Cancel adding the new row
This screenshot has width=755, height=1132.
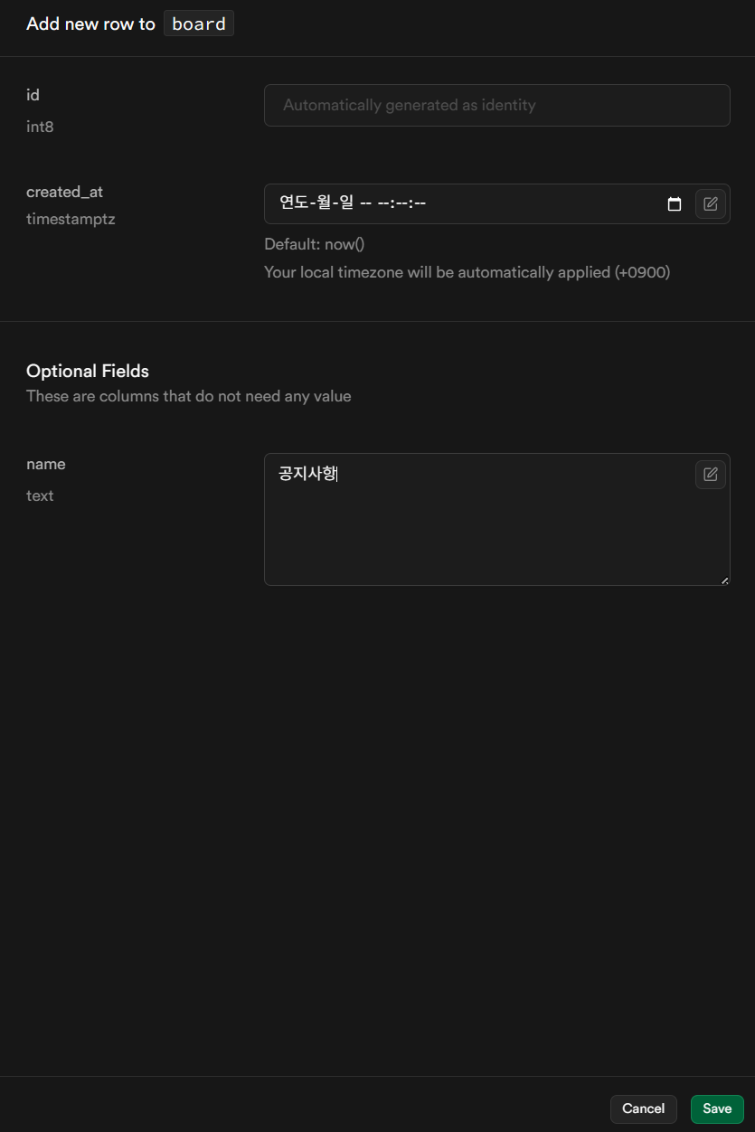644,1108
